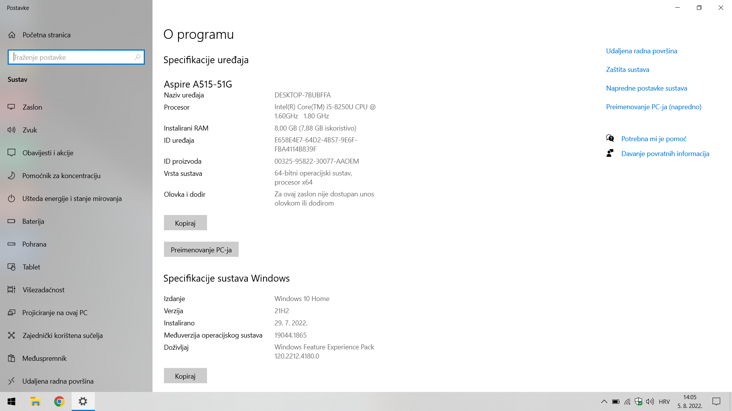Click the Potrebna mi je pomoć help icon
Image resolution: width=732 pixels, height=411 pixels.
pyautogui.click(x=610, y=138)
